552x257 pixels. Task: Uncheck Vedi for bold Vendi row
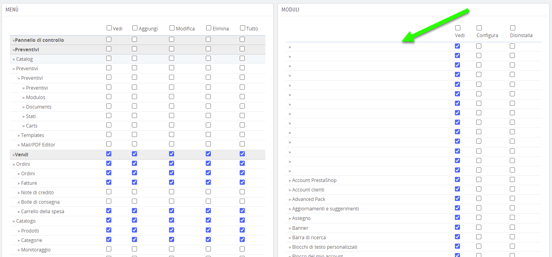[x=109, y=154]
